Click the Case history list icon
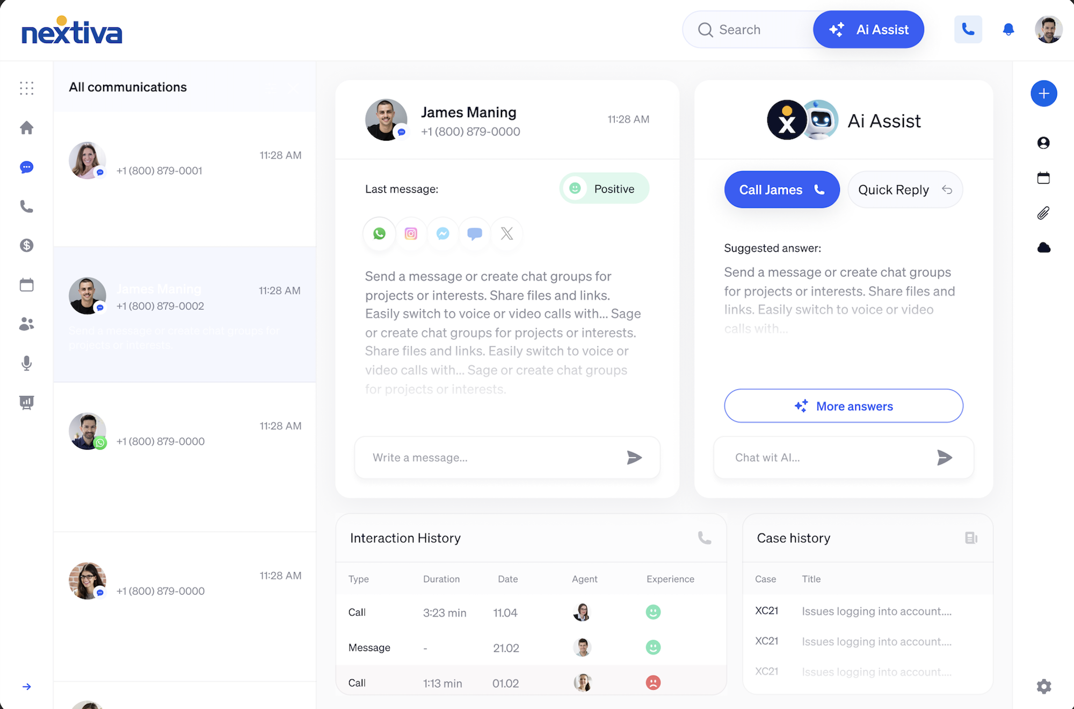The height and width of the screenshot is (709, 1074). click(971, 538)
